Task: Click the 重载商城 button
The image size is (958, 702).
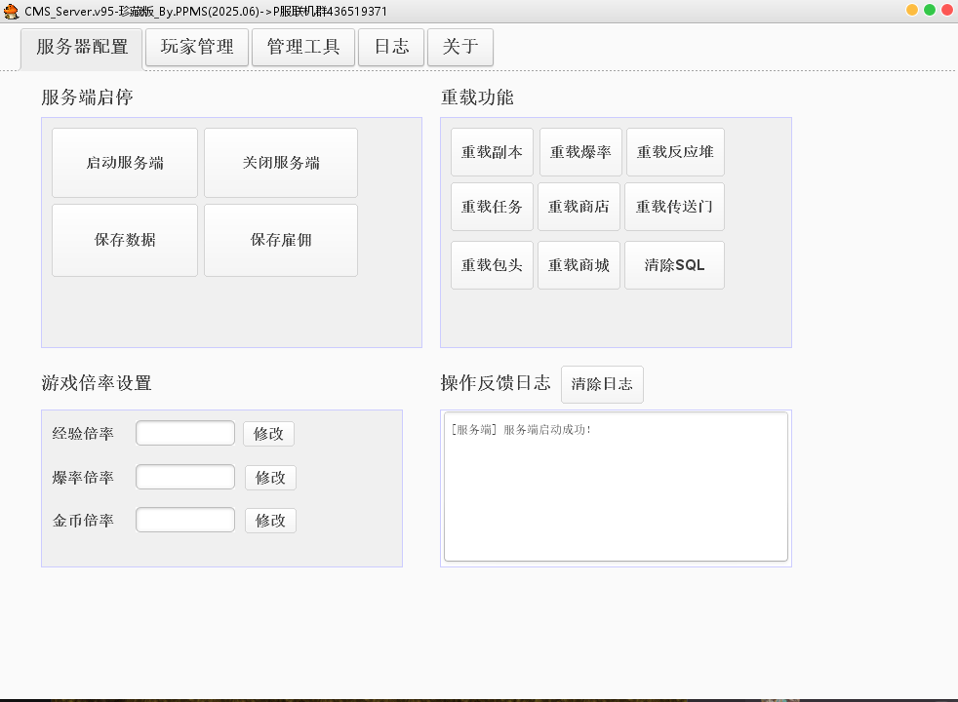Action: [x=579, y=265]
